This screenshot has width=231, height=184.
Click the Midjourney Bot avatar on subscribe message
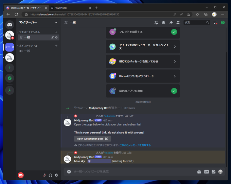pos(68,122)
